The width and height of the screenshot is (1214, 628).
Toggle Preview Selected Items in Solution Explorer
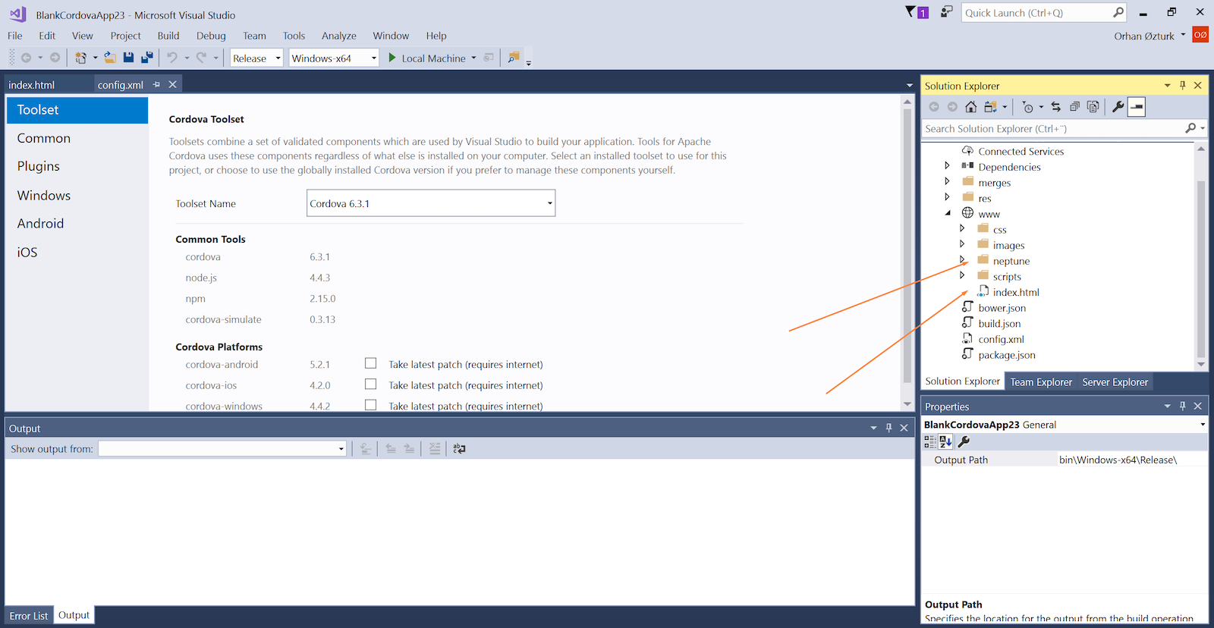[1136, 107]
